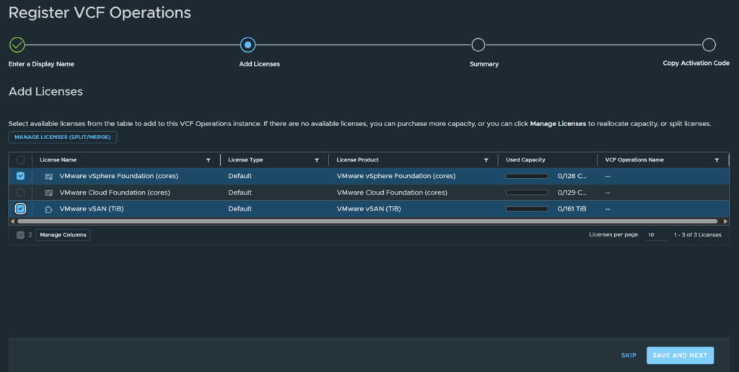Click vSphere Foundation used capacity bar

pos(527,176)
